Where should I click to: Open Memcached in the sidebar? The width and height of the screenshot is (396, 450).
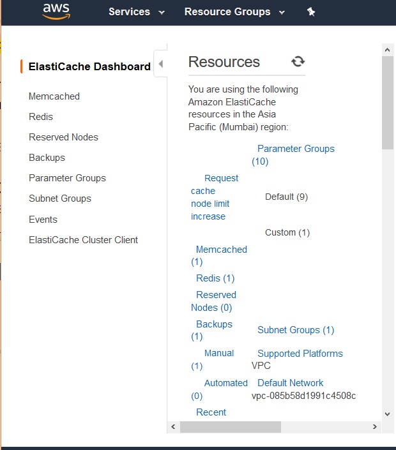[x=54, y=96]
